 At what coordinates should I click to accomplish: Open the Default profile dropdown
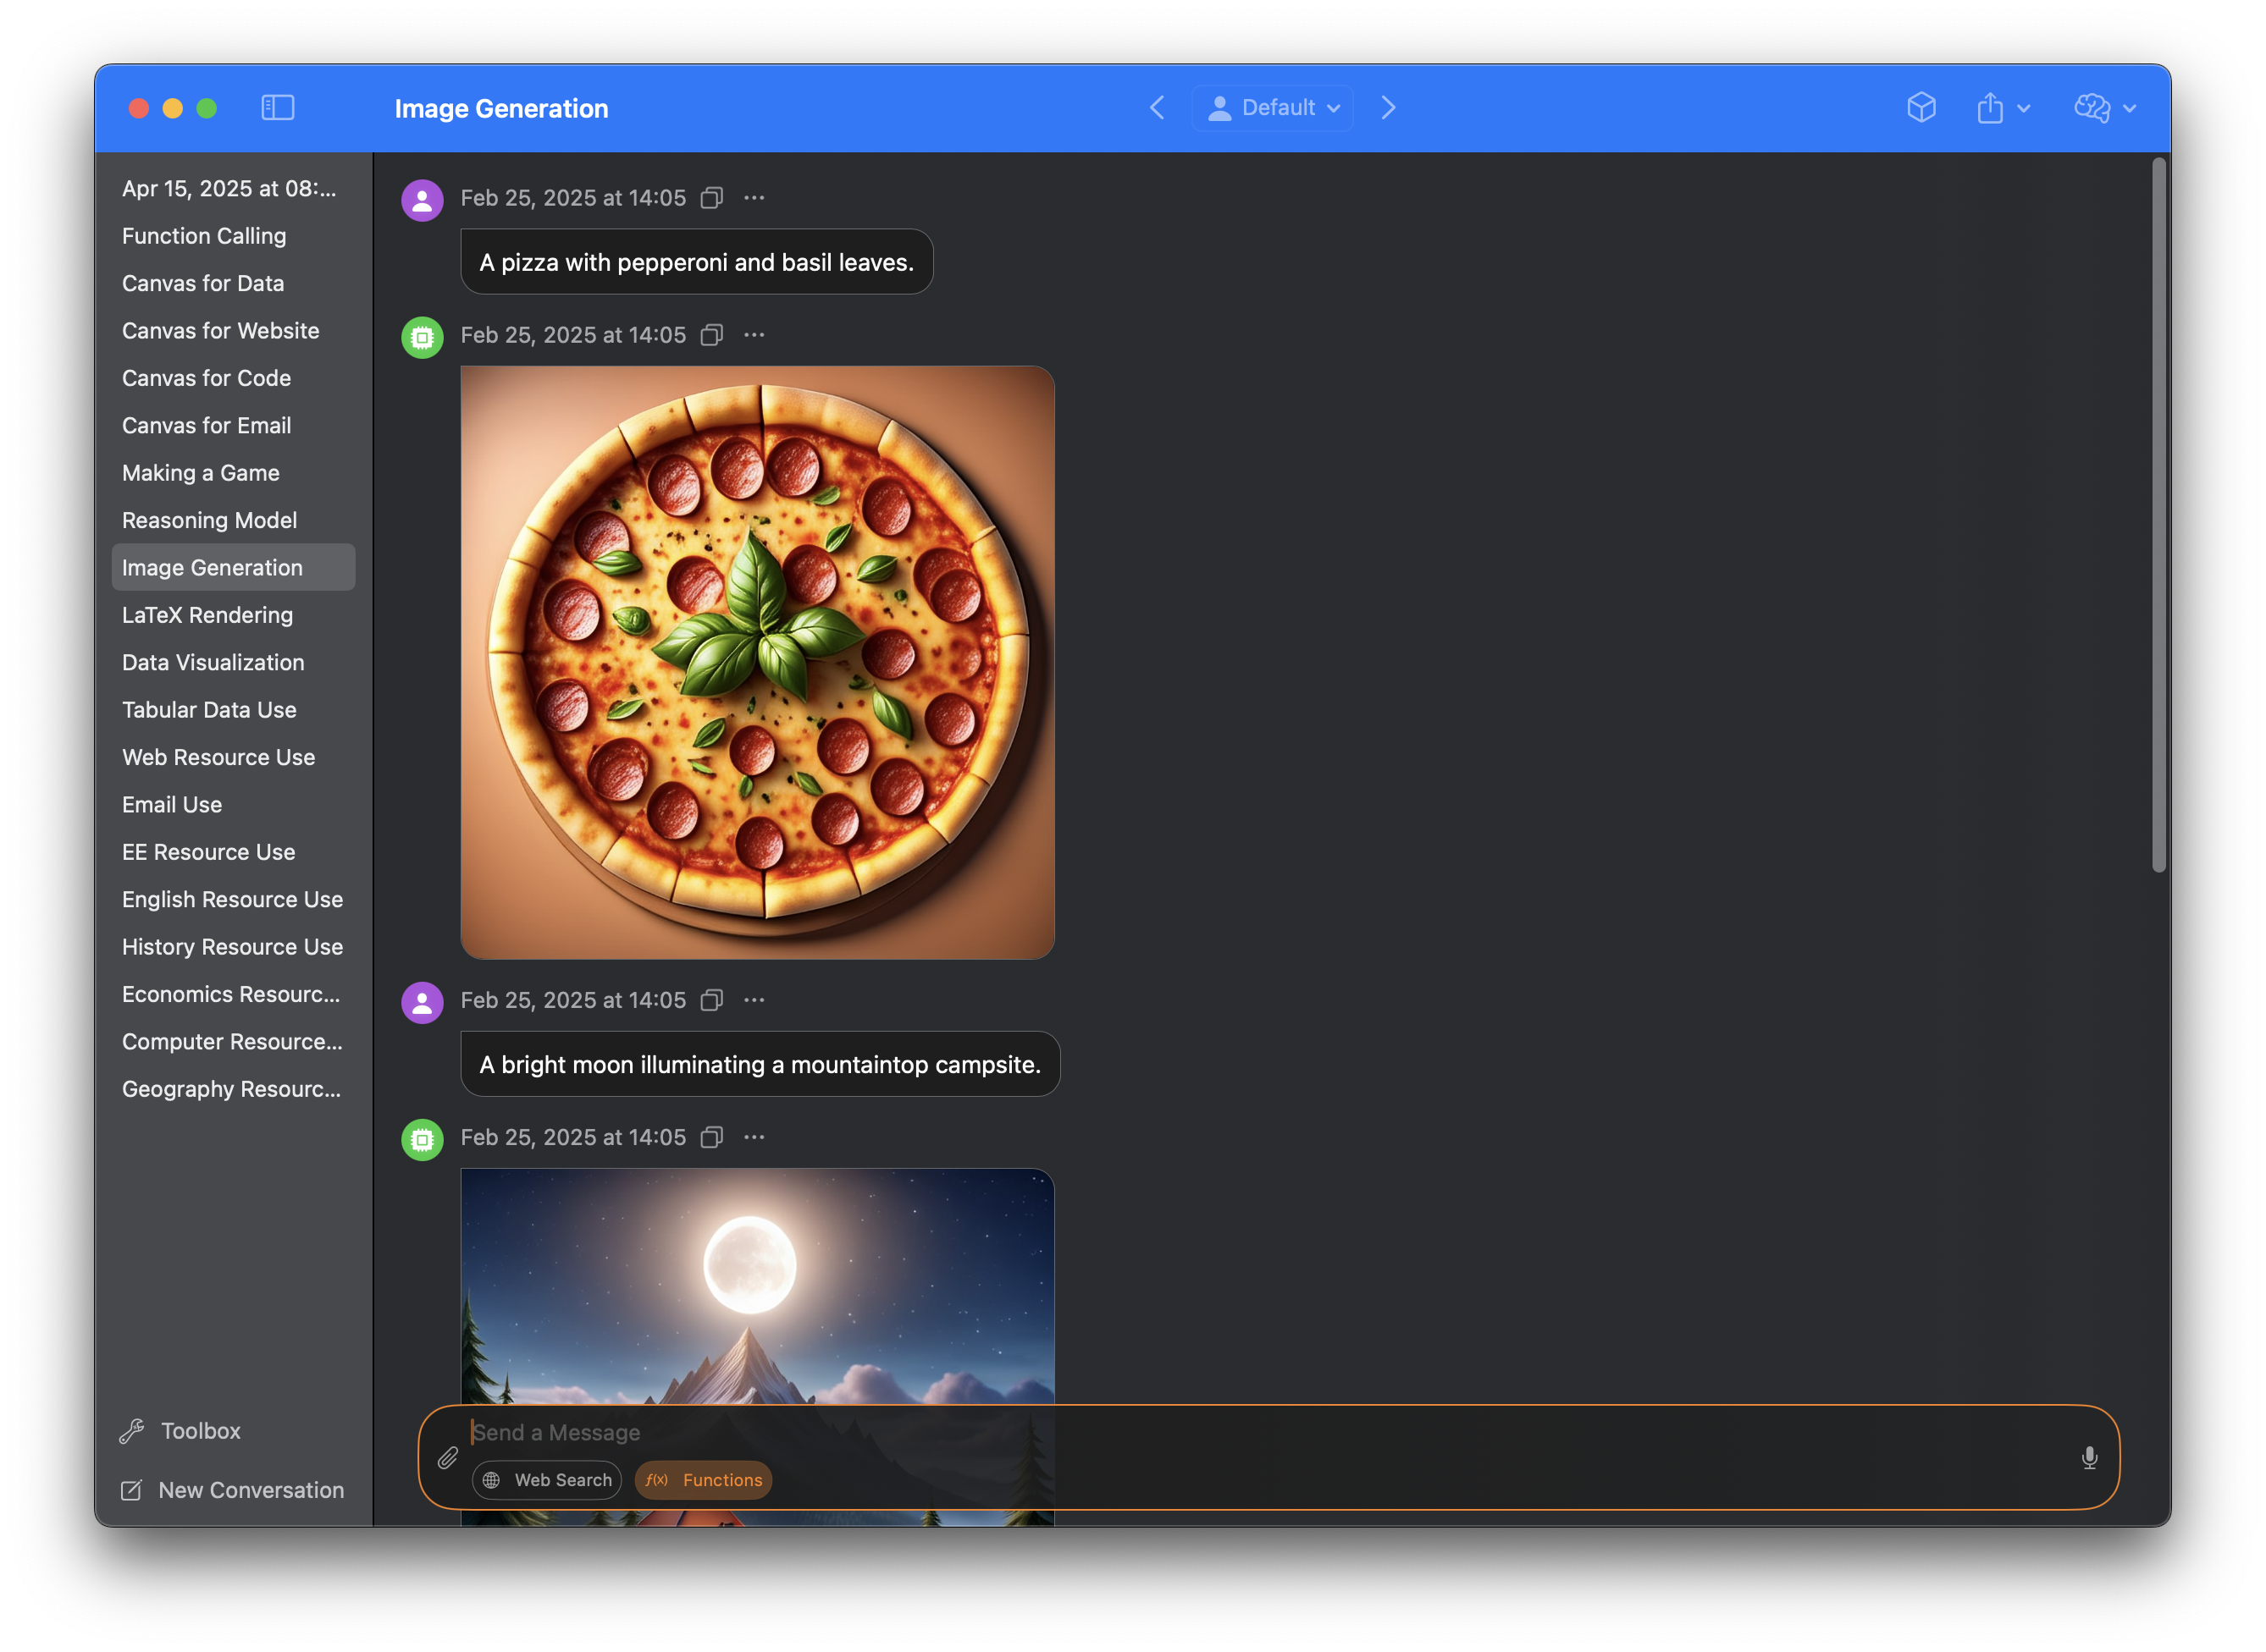(x=1273, y=108)
